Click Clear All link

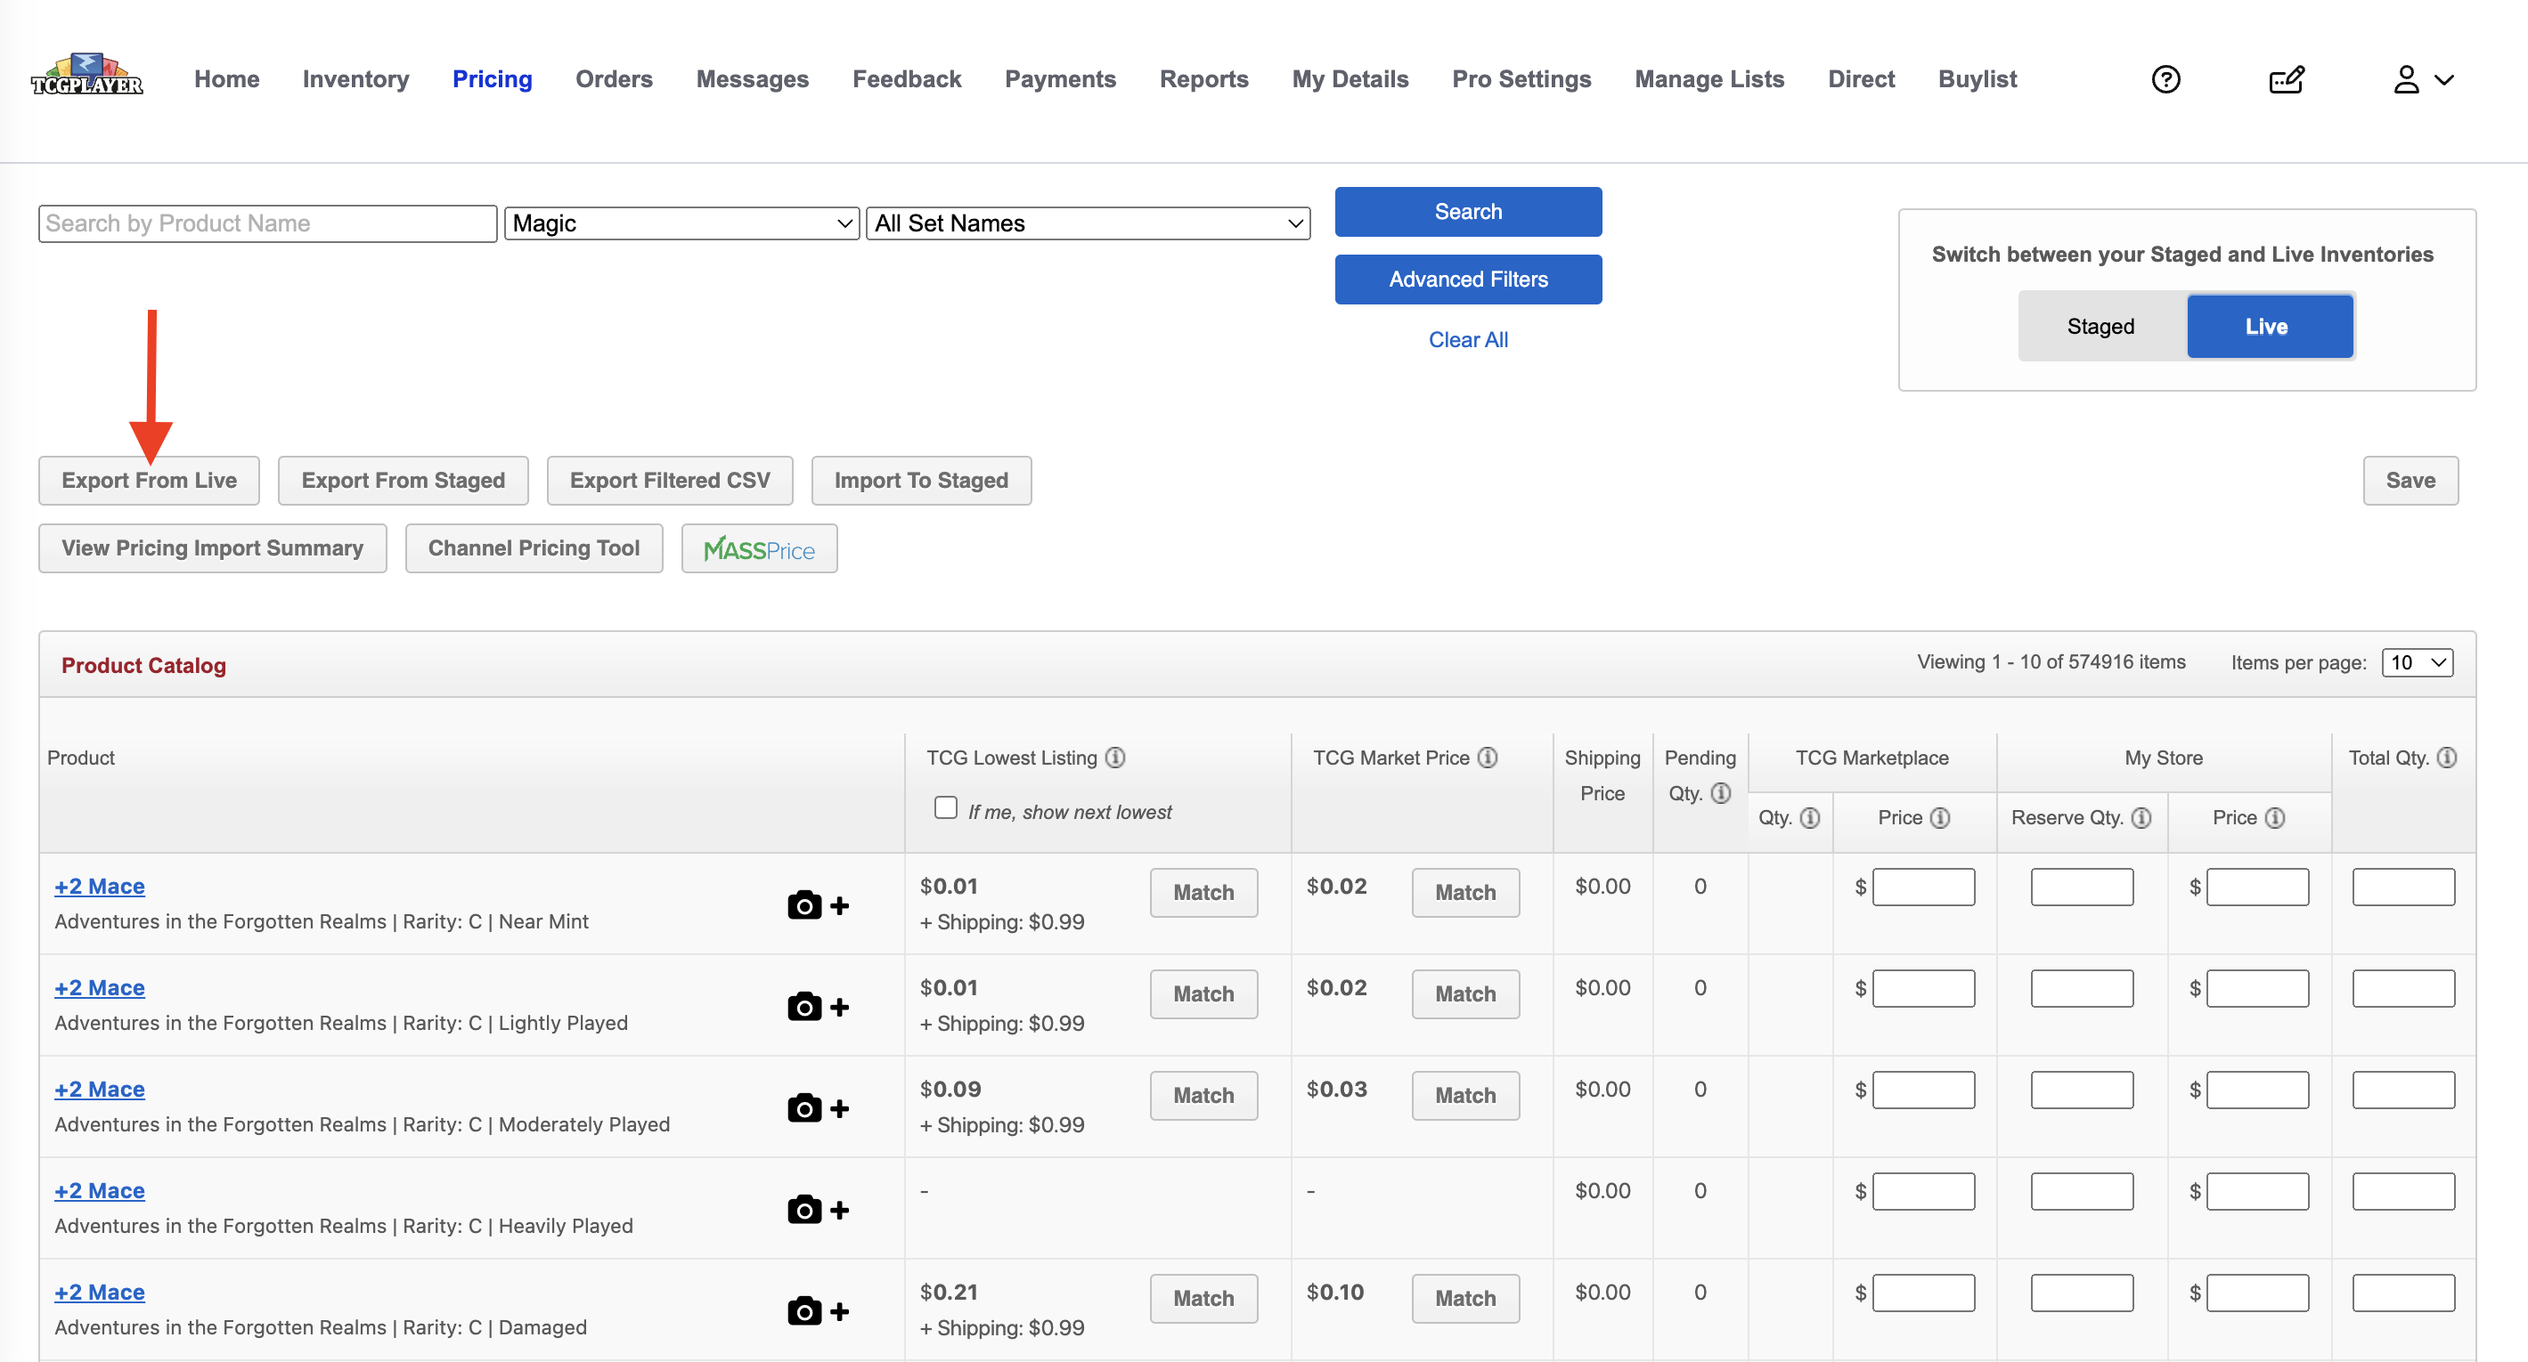1468,340
